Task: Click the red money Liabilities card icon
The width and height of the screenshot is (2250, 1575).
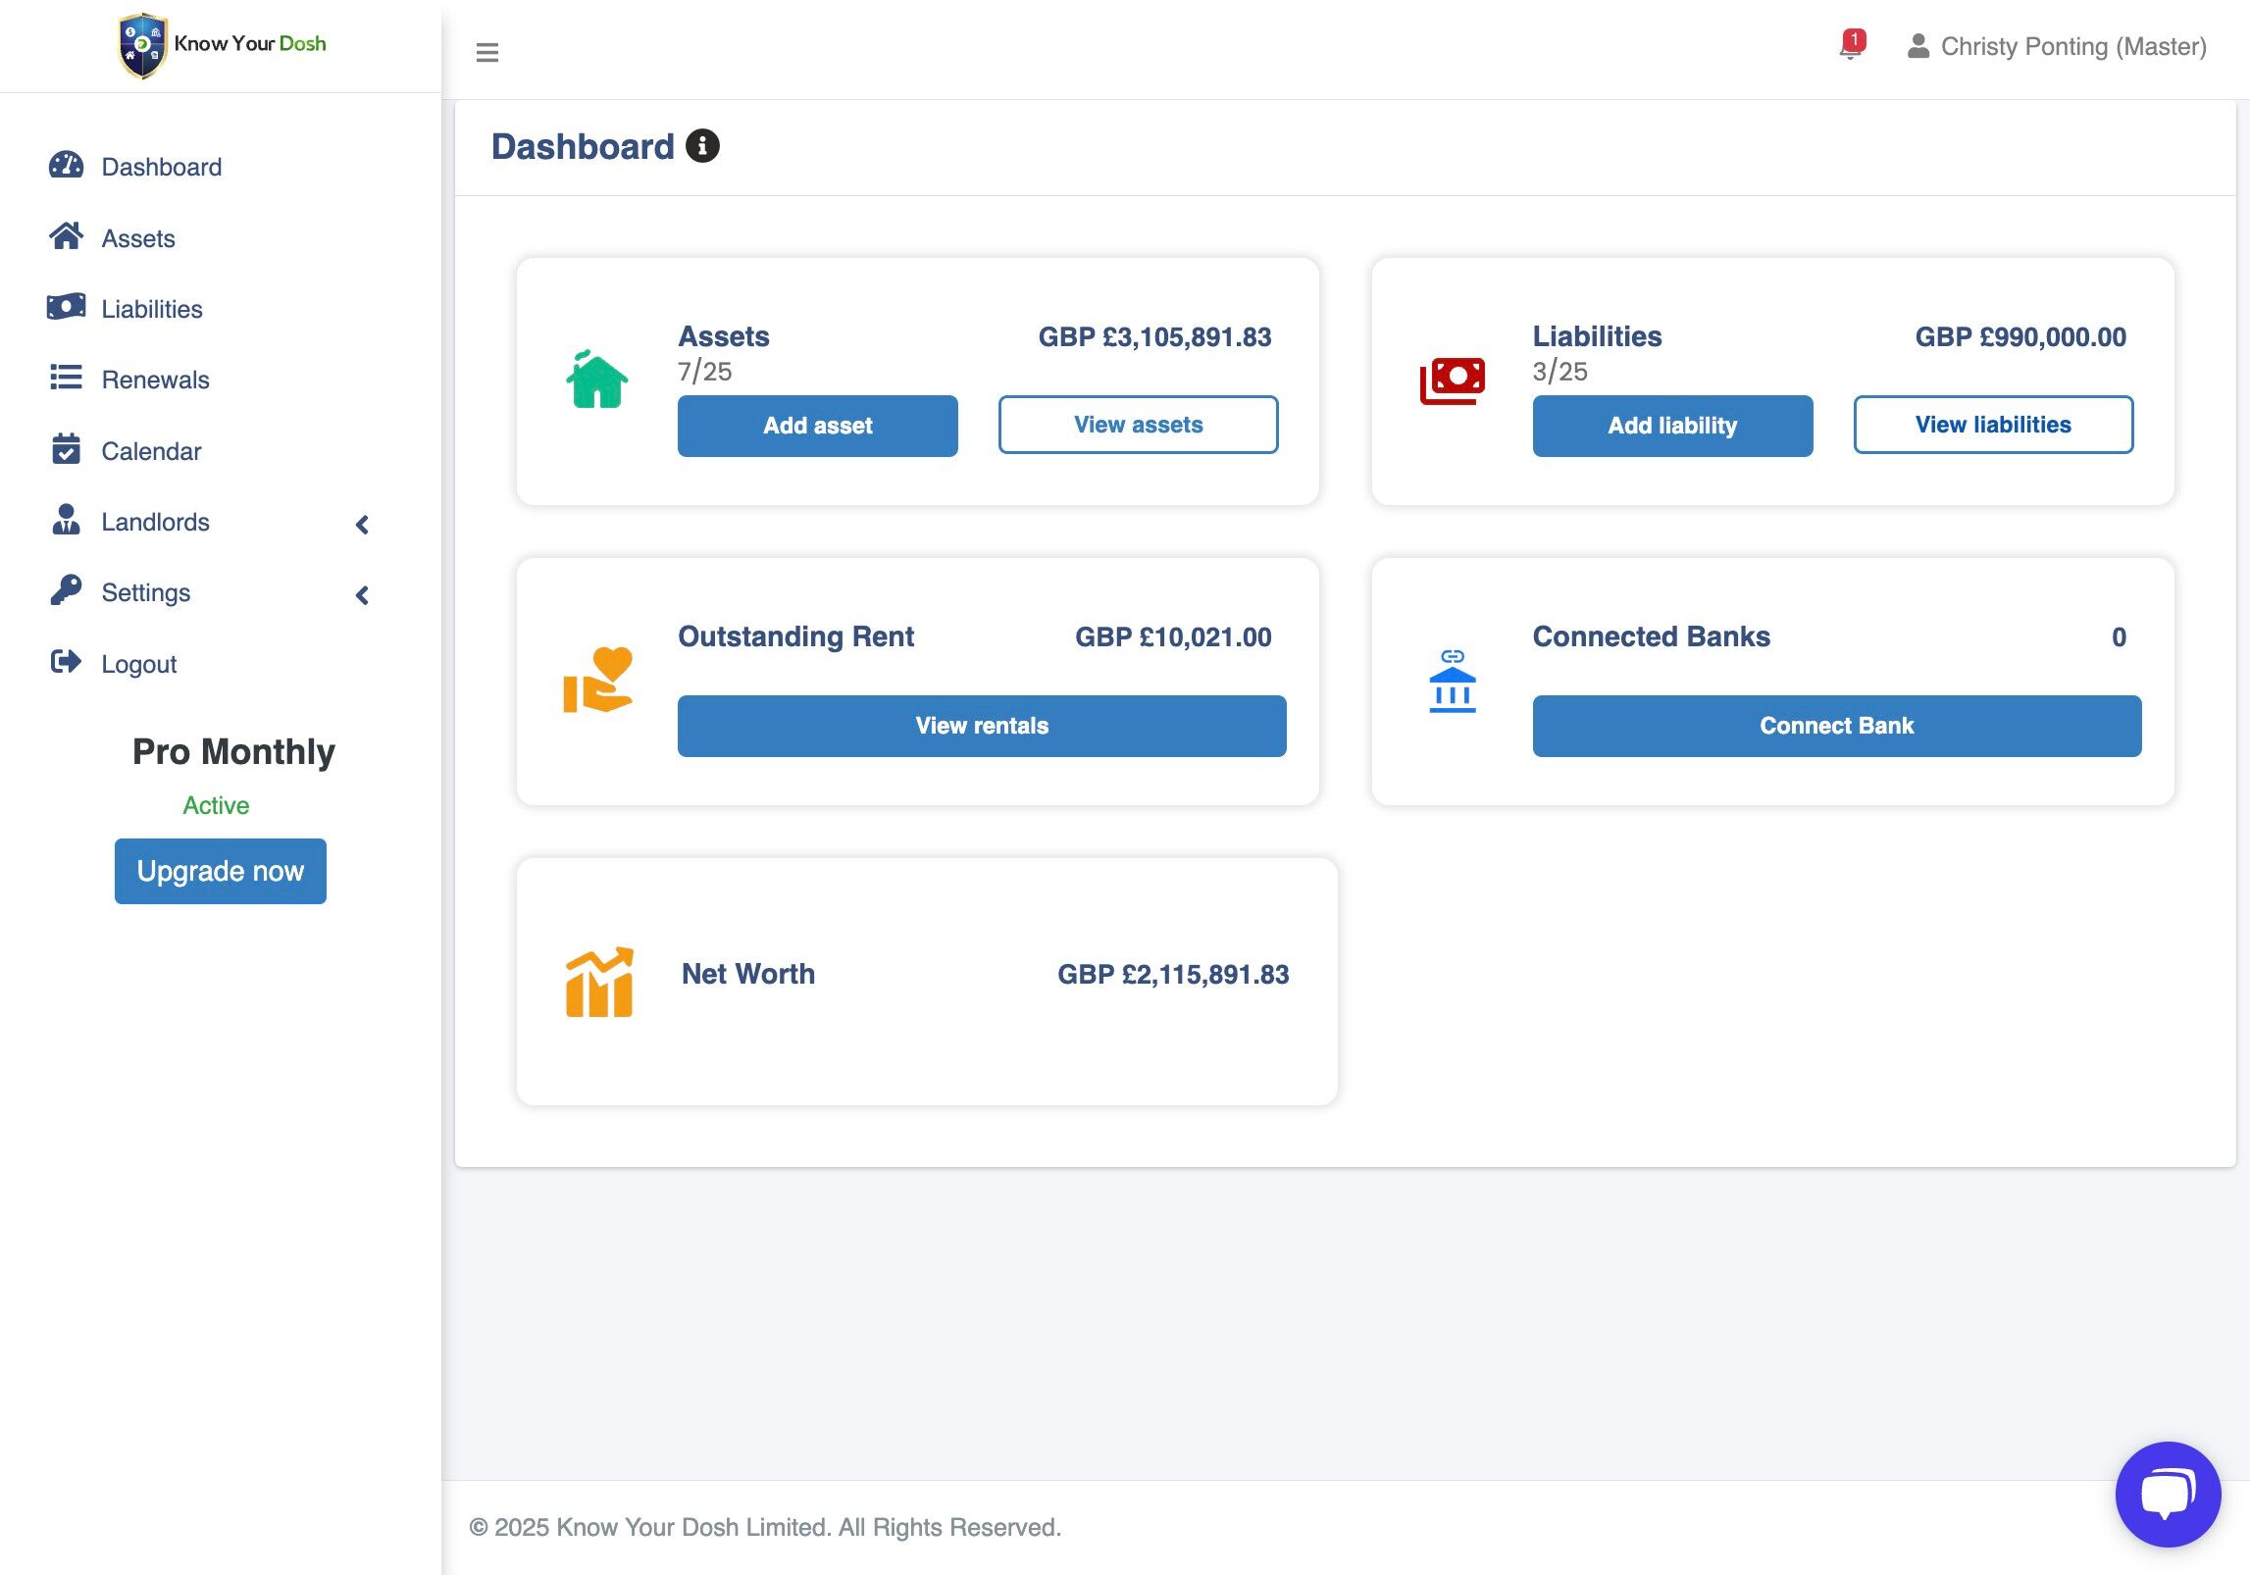Action: click(x=1452, y=381)
